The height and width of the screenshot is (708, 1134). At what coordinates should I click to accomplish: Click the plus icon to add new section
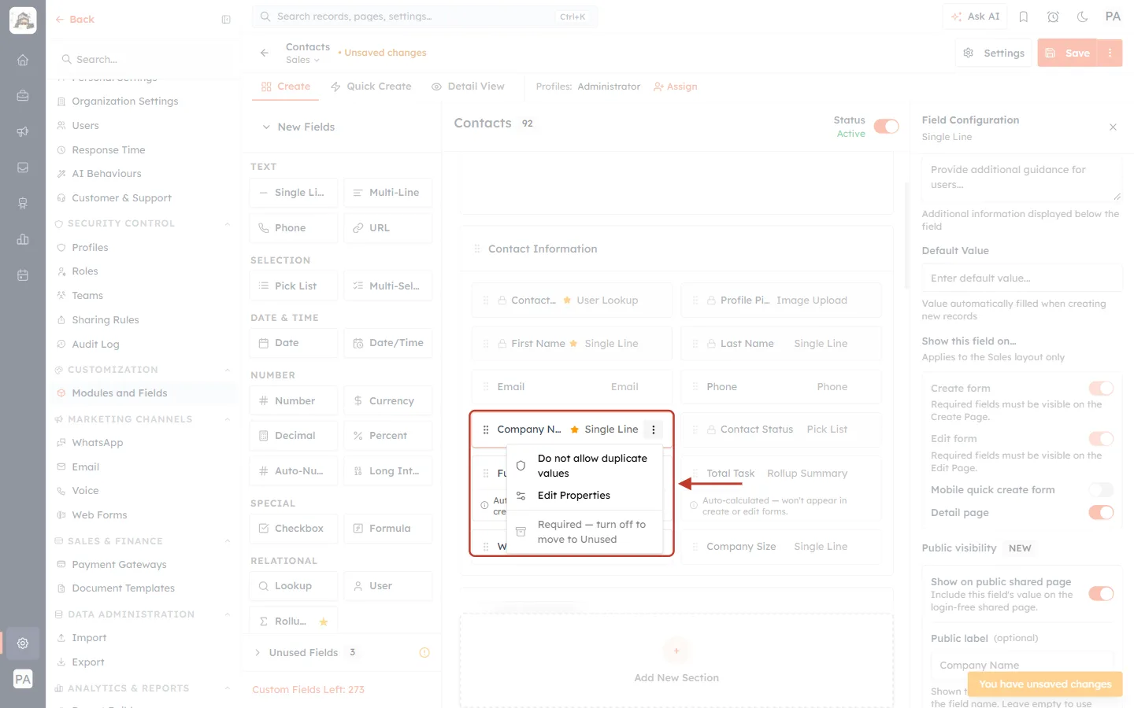(x=676, y=651)
